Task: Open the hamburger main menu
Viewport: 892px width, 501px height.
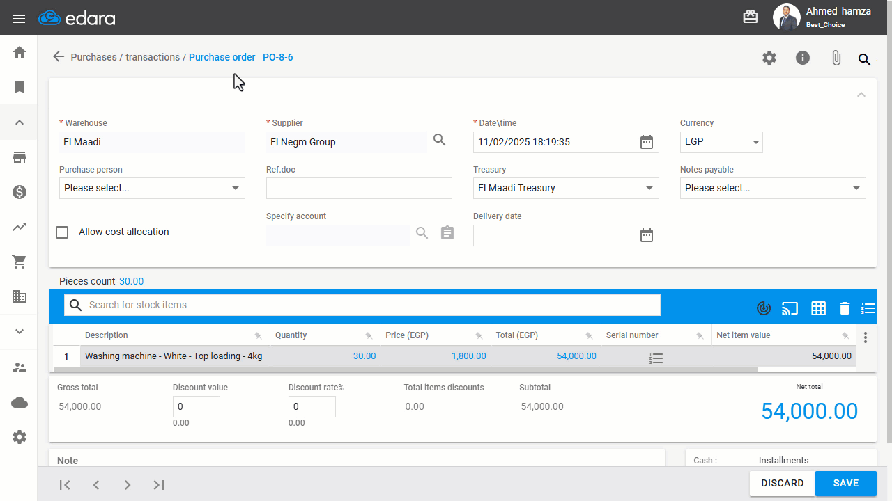Action: [x=19, y=18]
